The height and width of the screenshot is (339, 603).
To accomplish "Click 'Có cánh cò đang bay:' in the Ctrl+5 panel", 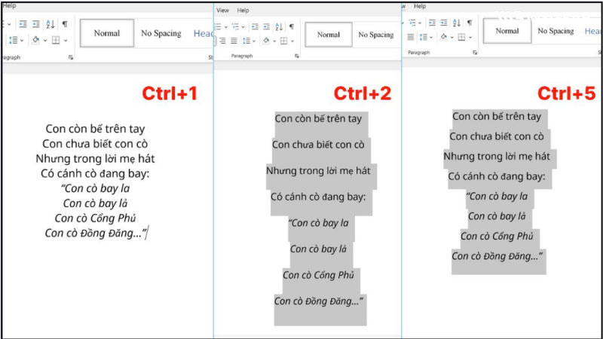I will pos(497,176).
